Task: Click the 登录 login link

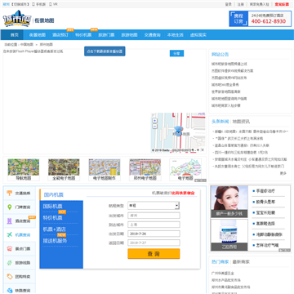Action: [228, 4]
